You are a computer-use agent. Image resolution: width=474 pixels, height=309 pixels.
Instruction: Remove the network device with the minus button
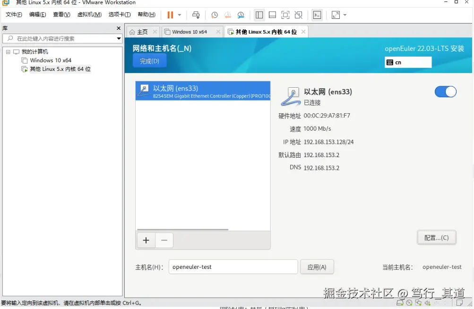tap(164, 241)
